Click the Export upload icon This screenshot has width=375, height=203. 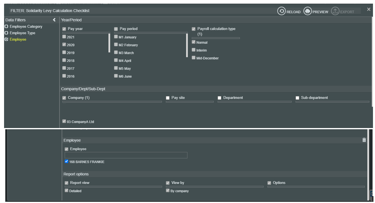[x=335, y=11]
